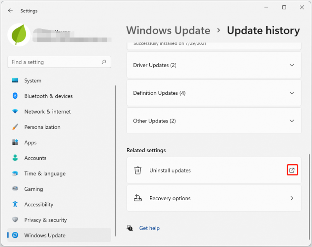Close the Settings window
312x247 pixels.
point(302,7)
